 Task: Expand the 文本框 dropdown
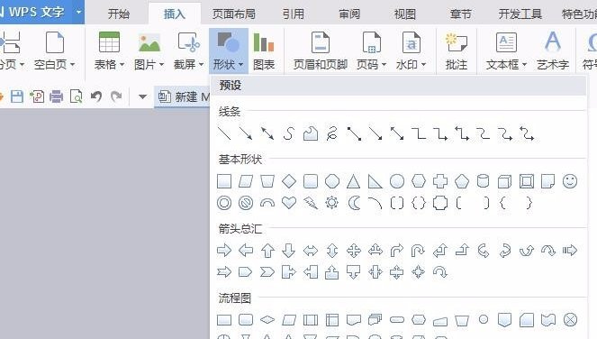click(525, 64)
